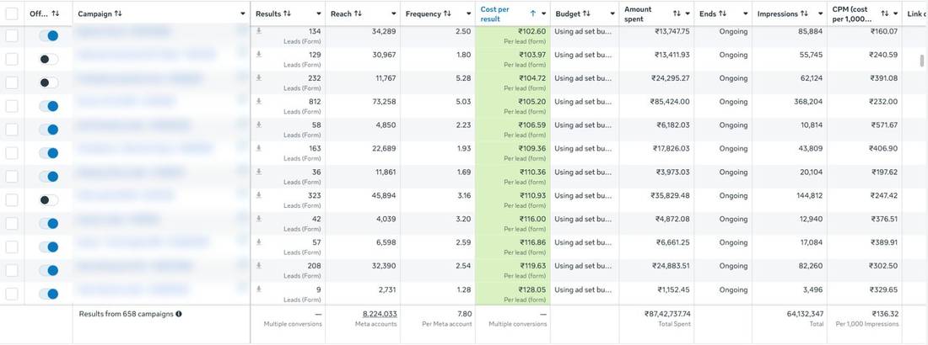Image resolution: width=928 pixels, height=345 pixels.
Task: Turn off the campaign with 208 leads
Action: [49, 271]
